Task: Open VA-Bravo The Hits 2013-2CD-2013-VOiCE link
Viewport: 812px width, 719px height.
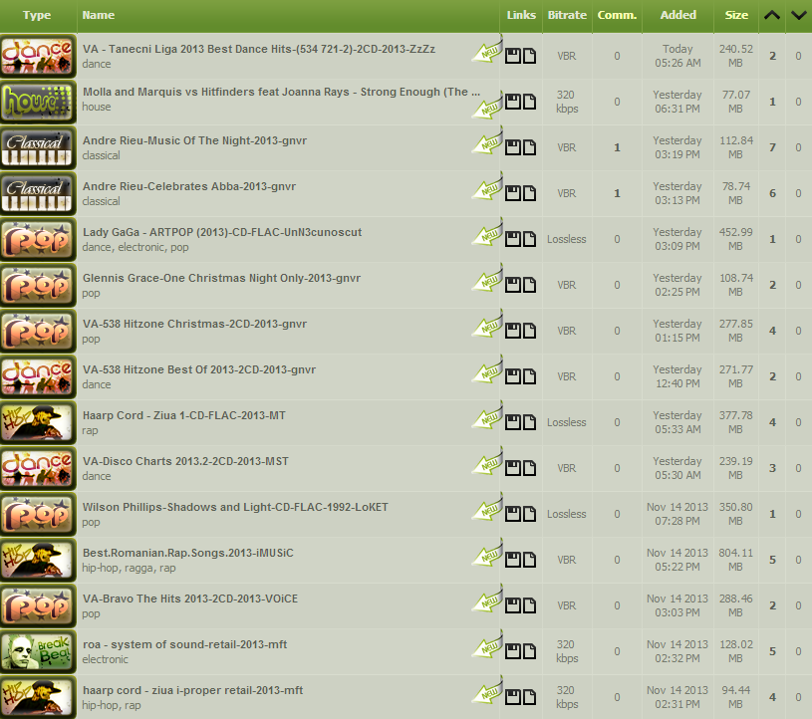Action: pyautogui.click(x=190, y=599)
